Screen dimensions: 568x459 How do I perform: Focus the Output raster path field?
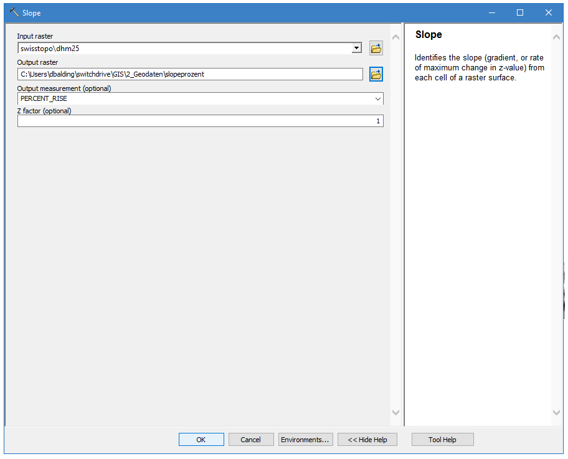point(190,74)
